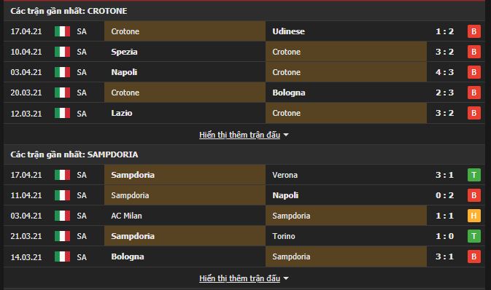
Task: Expand more Sampdoria matches via Hiển thị thêm trận đấu
Action: click(239, 278)
